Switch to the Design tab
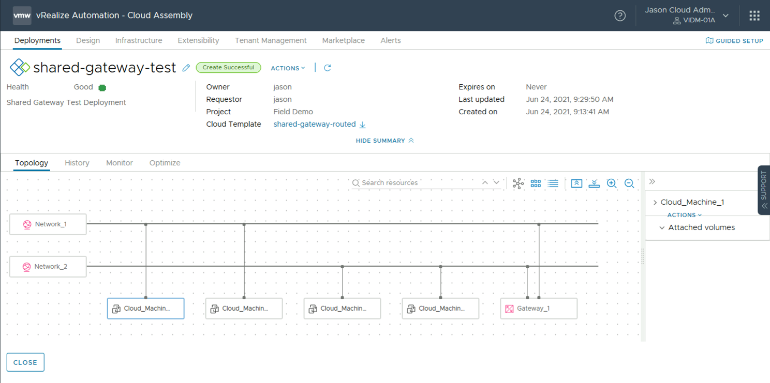This screenshot has height=383, width=770. 88,40
